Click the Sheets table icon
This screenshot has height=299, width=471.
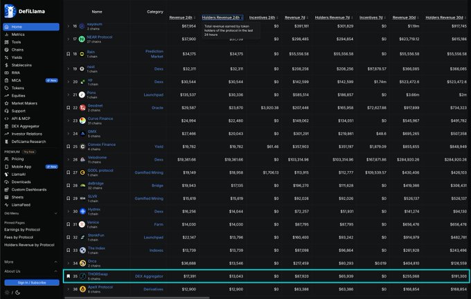[x=7, y=197]
